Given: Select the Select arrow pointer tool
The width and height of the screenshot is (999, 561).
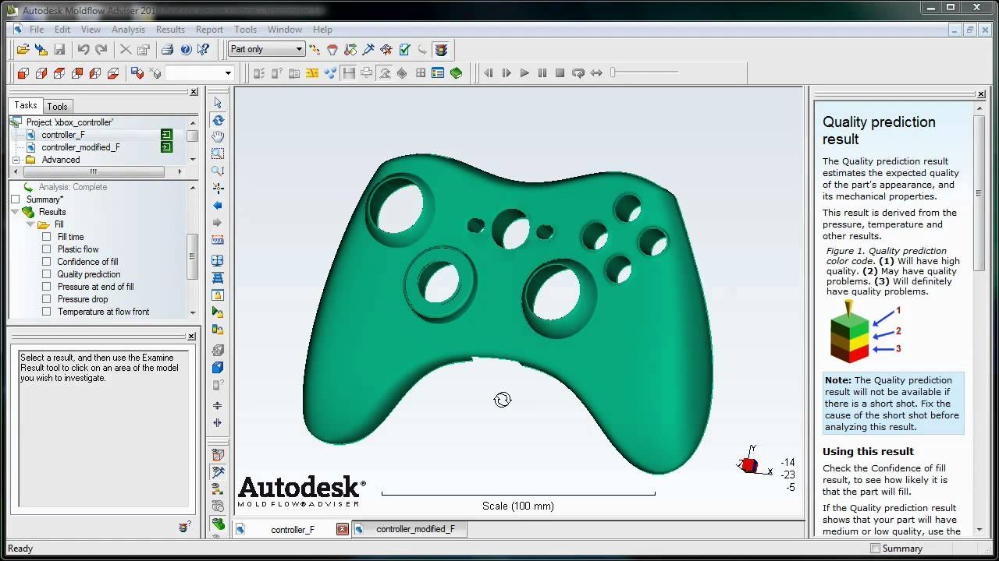Looking at the screenshot, I should point(218,103).
